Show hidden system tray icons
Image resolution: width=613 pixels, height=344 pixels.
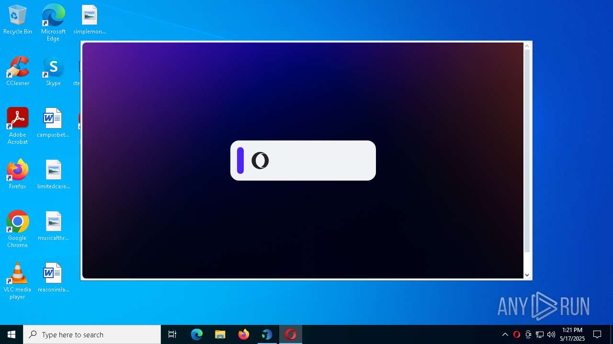(505, 334)
